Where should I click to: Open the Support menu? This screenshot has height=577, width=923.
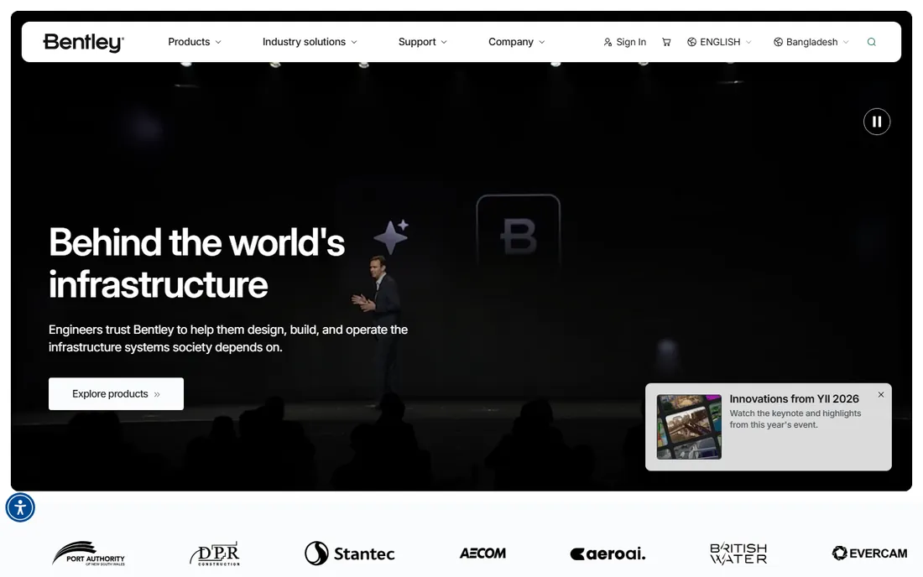[x=423, y=42]
